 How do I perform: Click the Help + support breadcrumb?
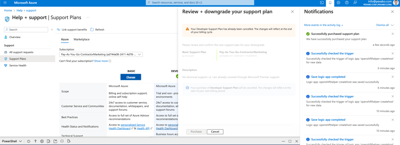pyautogui.click(x=26, y=11)
